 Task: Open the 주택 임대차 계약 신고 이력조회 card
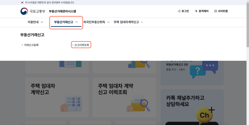[124, 97]
